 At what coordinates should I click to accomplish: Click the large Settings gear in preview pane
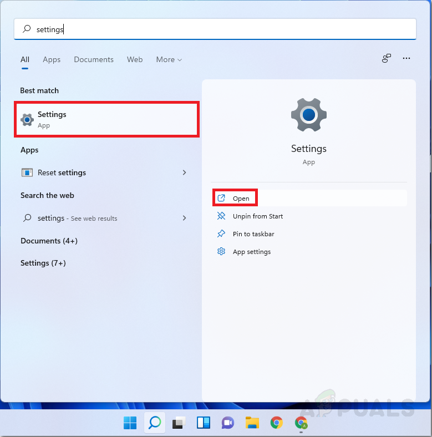pyautogui.click(x=309, y=115)
